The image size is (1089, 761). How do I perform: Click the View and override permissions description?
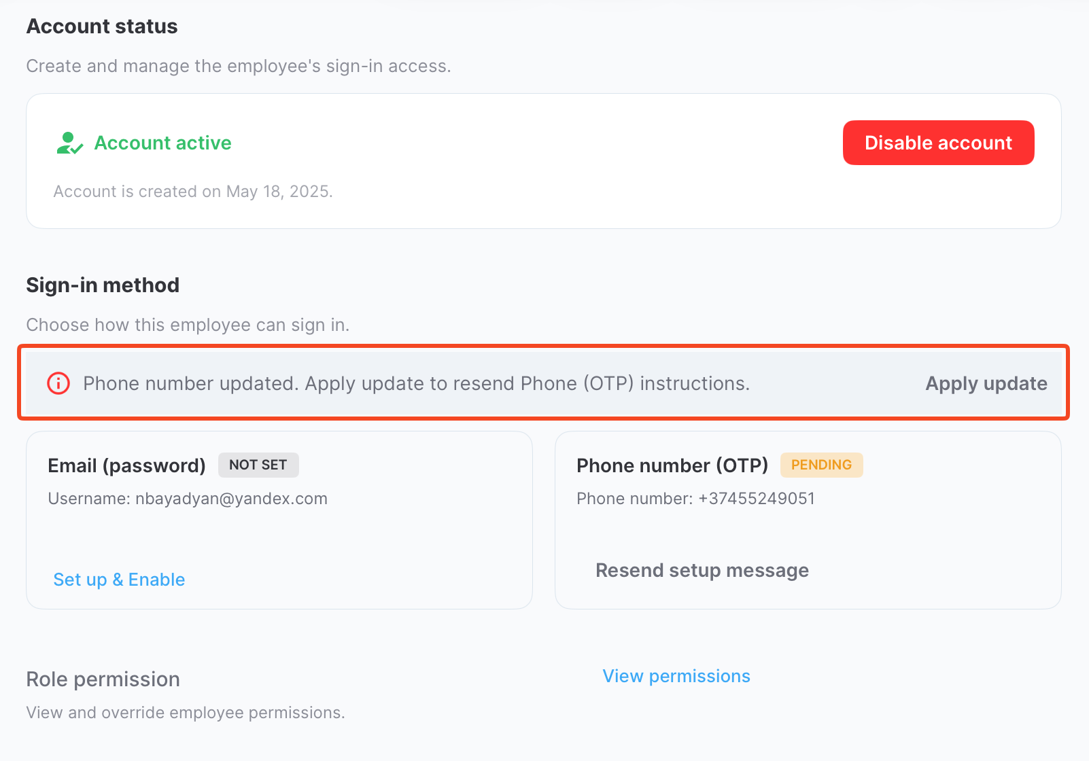(x=185, y=713)
